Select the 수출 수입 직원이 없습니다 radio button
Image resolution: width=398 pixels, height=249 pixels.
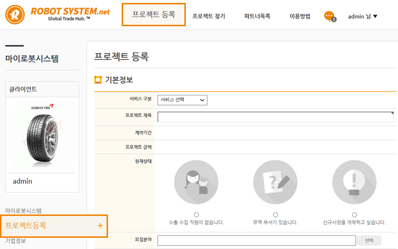(x=196, y=214)
